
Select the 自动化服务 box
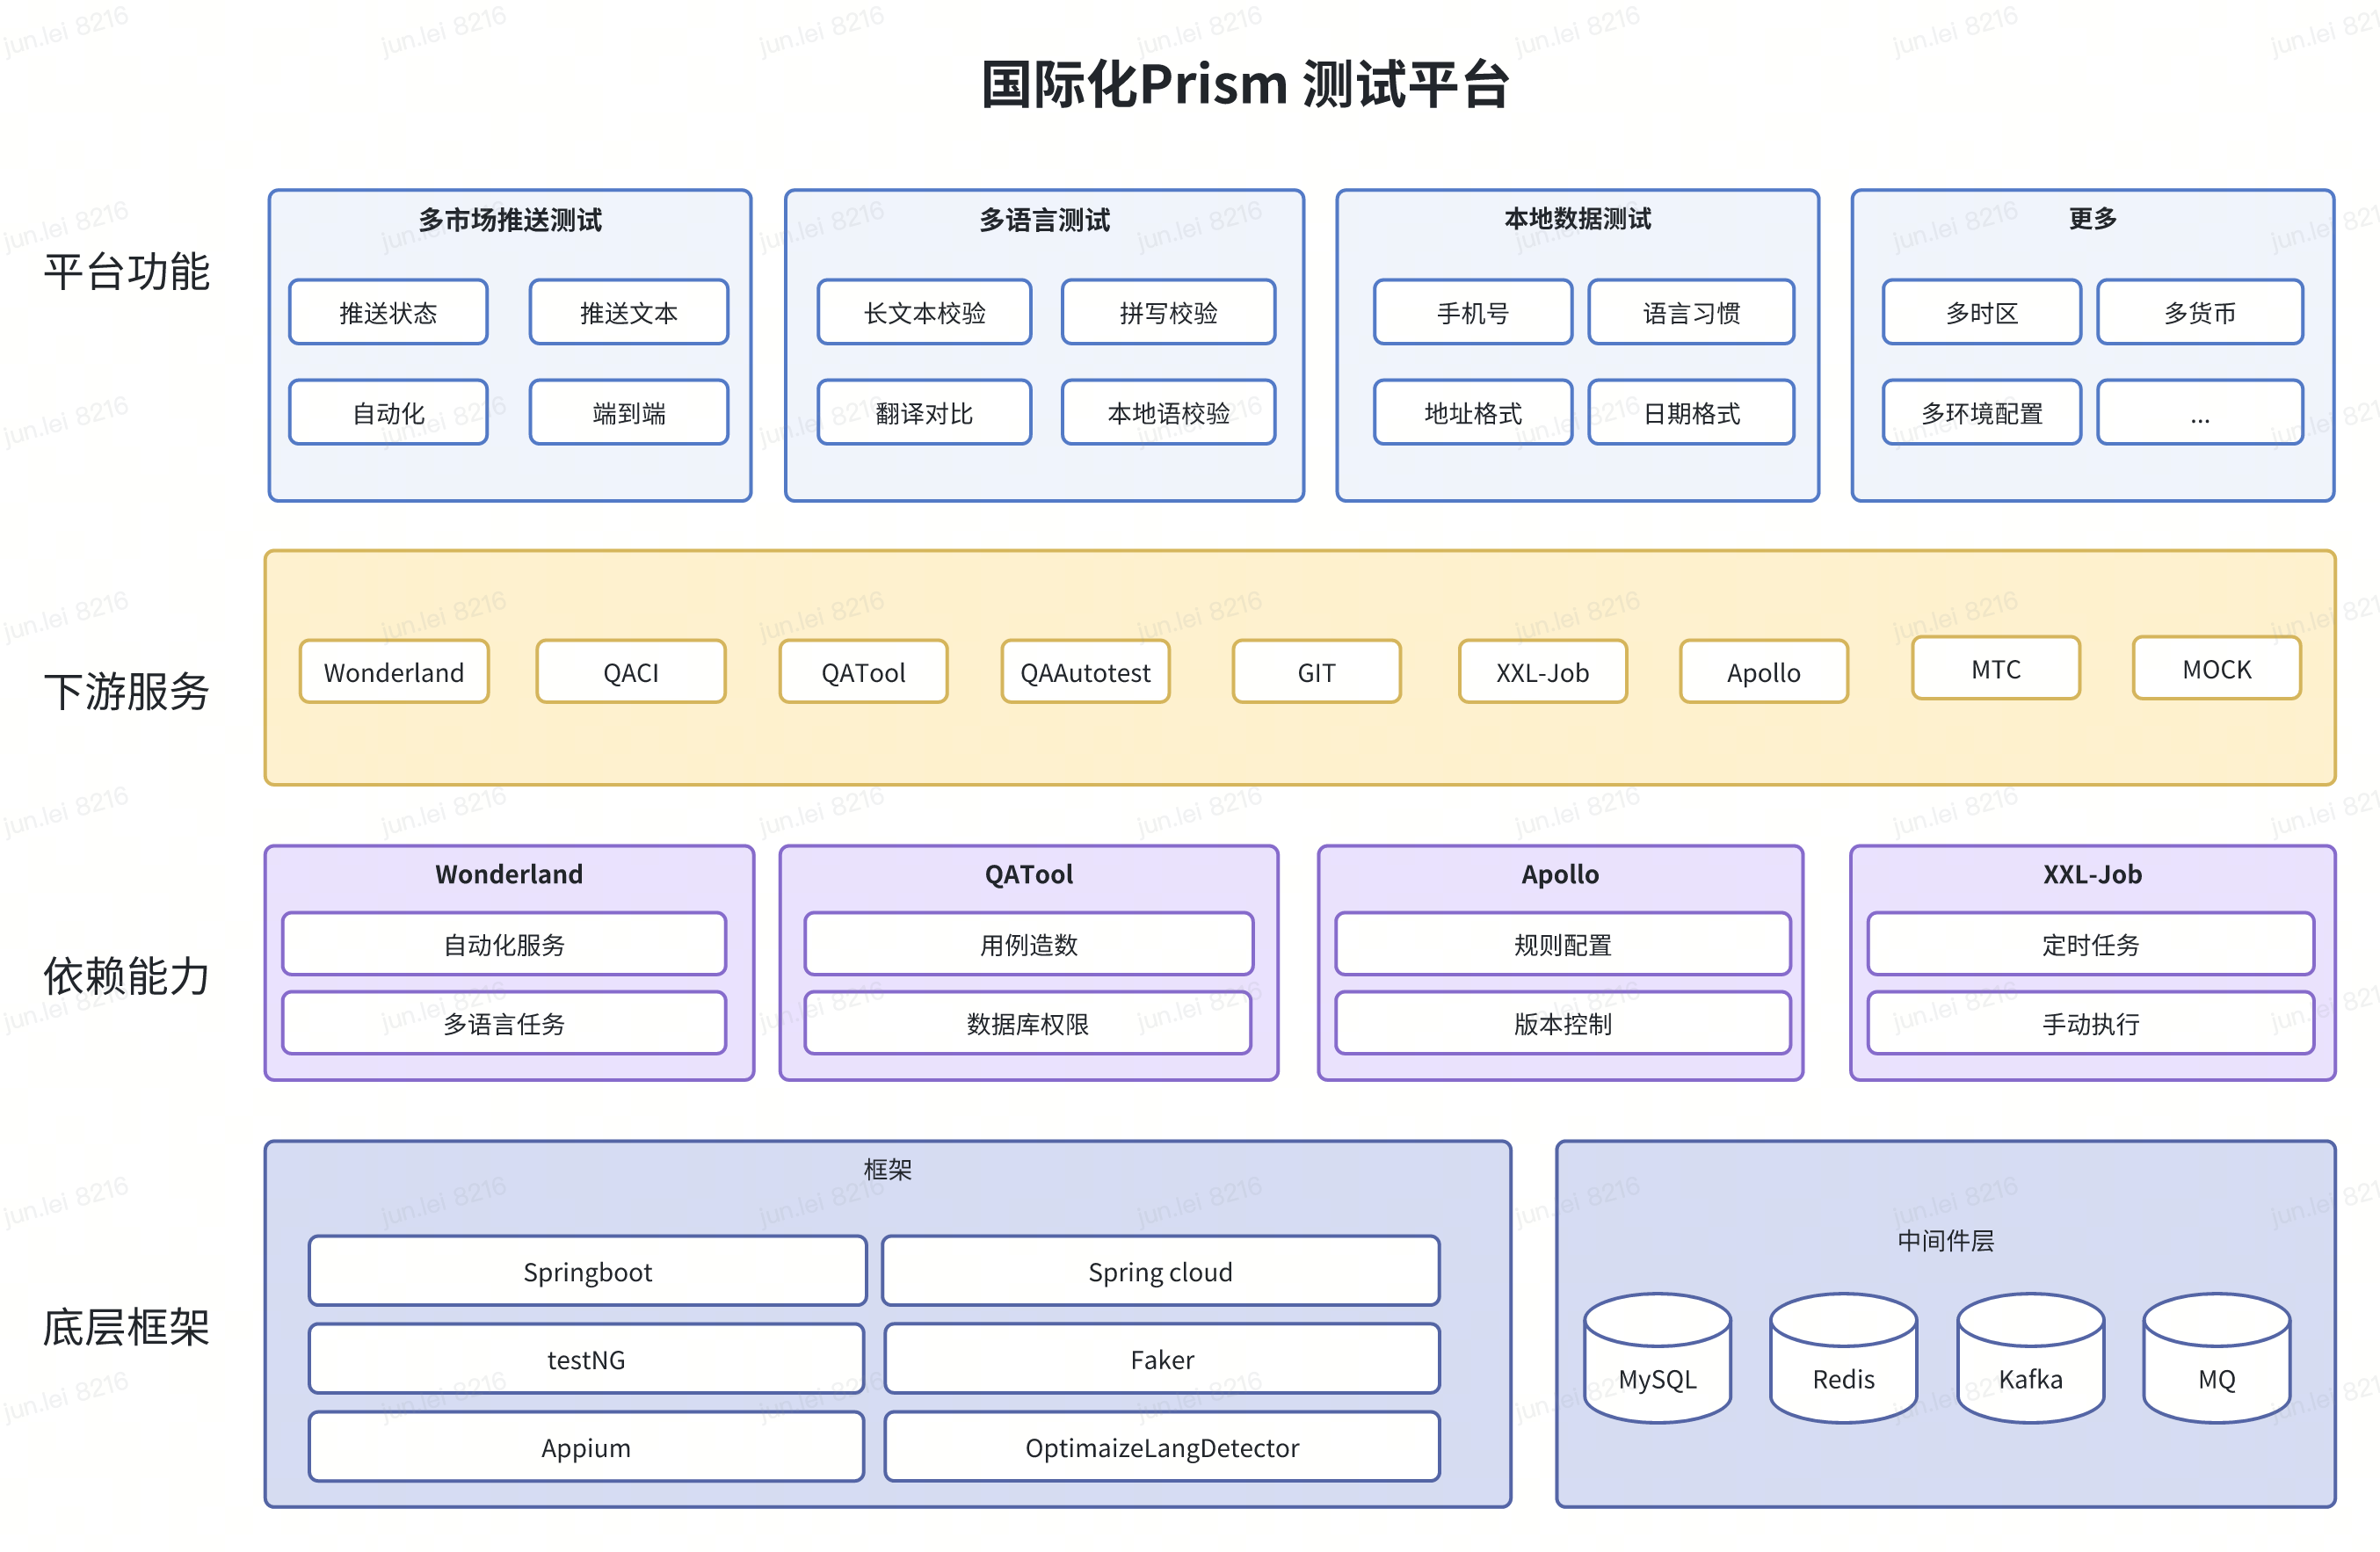(504, 943)
